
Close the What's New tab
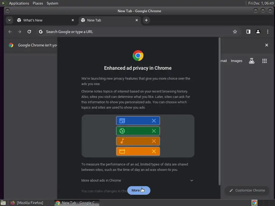click(x=73, y=20)
